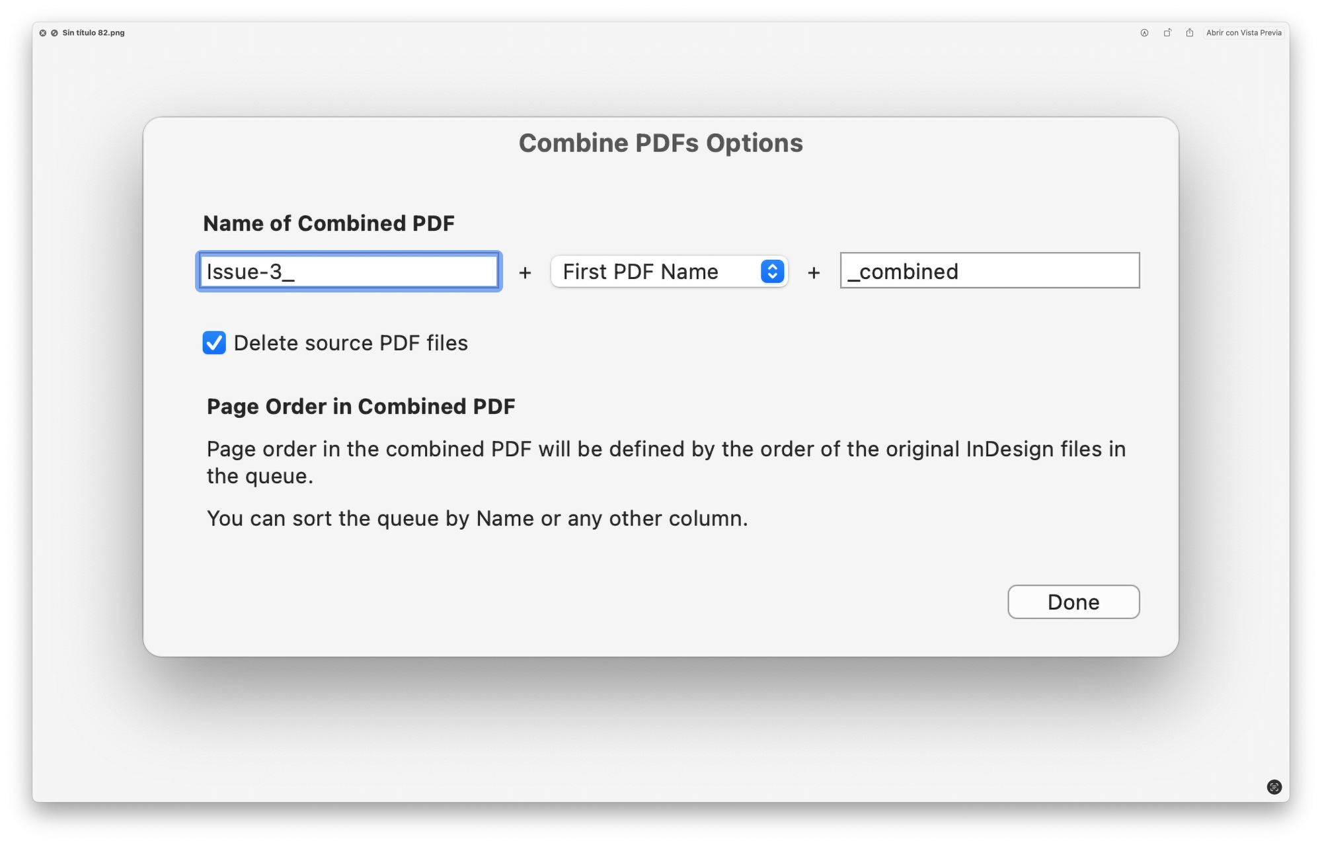Open the Markup tool icon
Viewport: 1322px width, 845px height.
pyautogui.click(x=1144, y=33)
